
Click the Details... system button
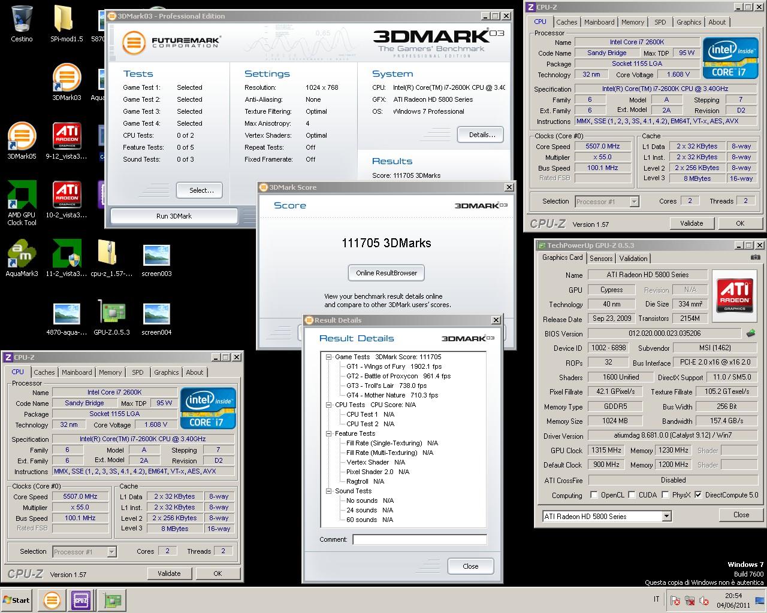pyautogui.click(x=482, y=135)
